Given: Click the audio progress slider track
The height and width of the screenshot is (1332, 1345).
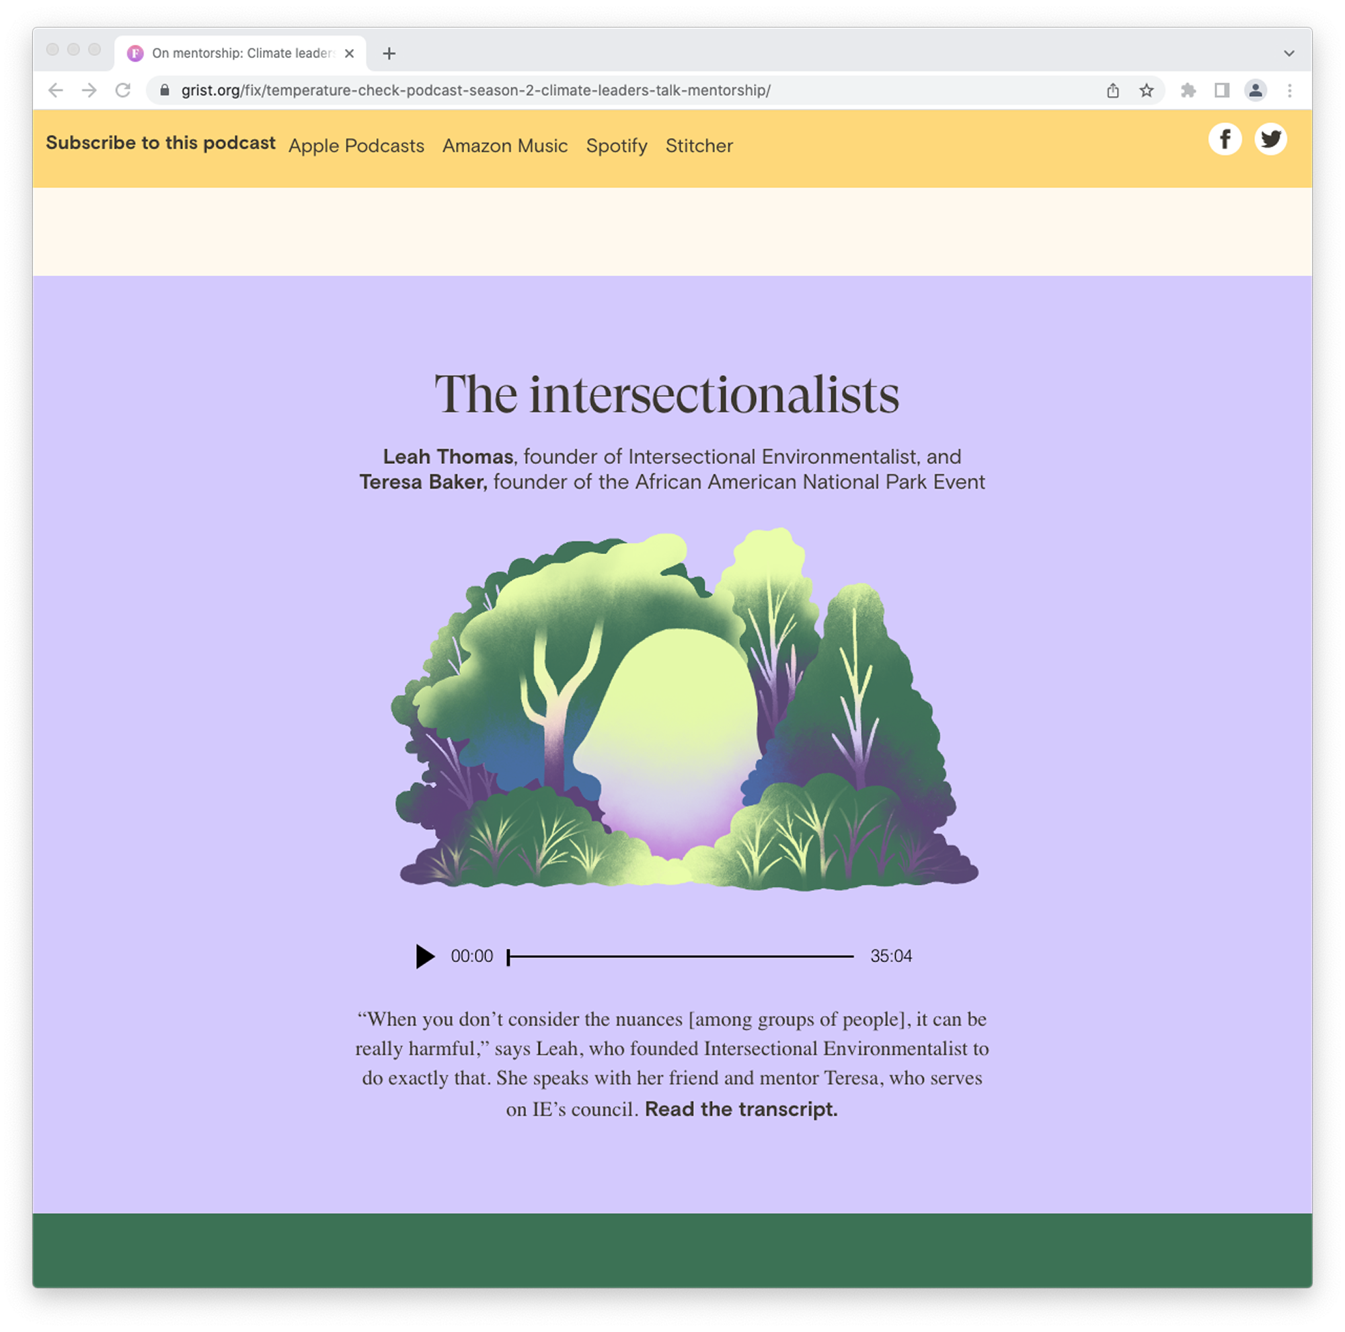Looking at the screenshot, I should coord(681,956).
